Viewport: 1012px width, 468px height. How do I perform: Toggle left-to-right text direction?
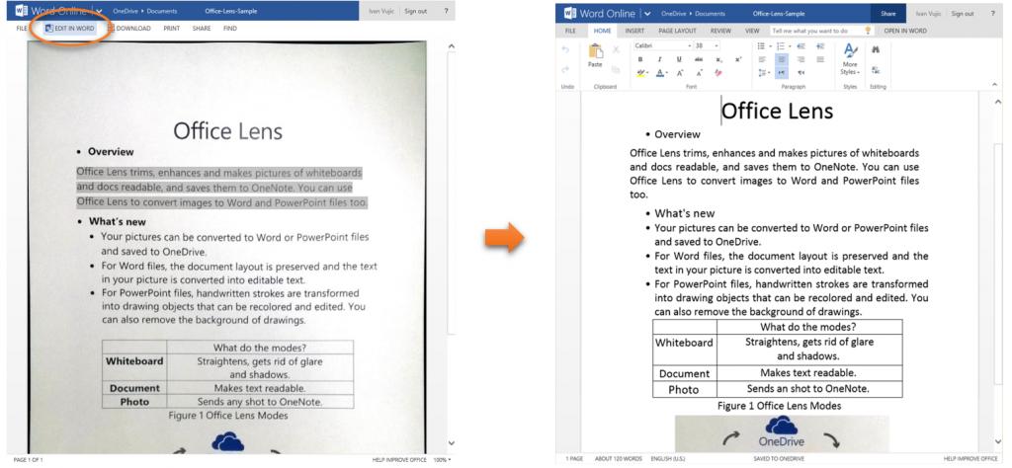[782, 73]
